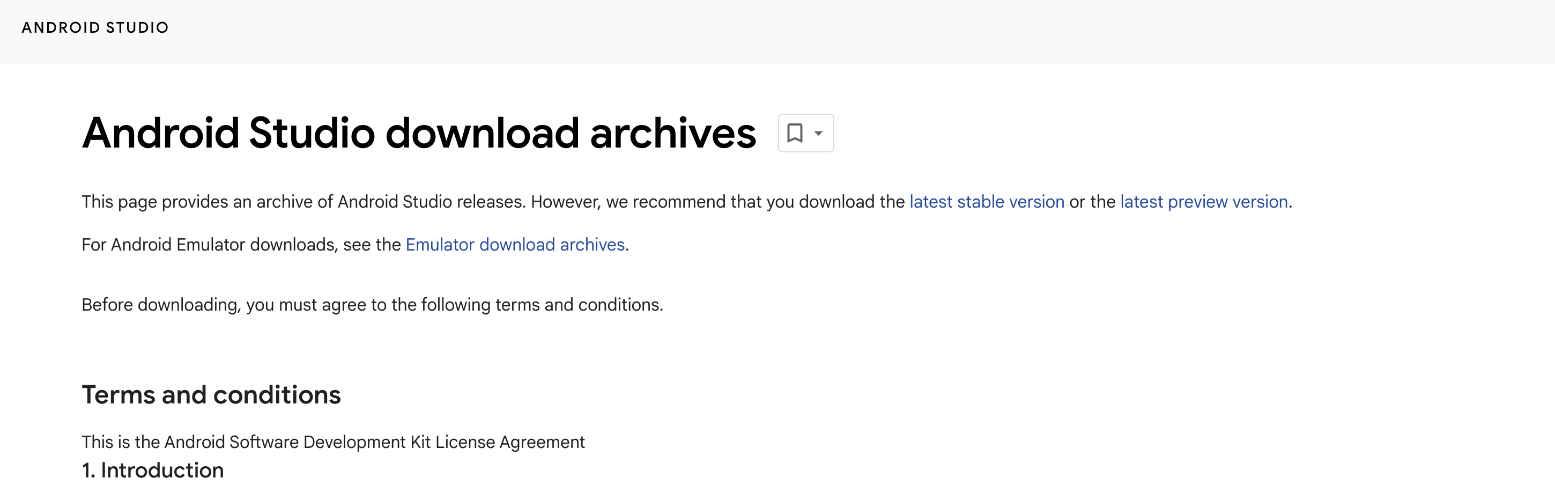This screenshot has width=1555, height=500.
Task: Expand the bookmark dropdown arrow
Action: tap(819, 134)
